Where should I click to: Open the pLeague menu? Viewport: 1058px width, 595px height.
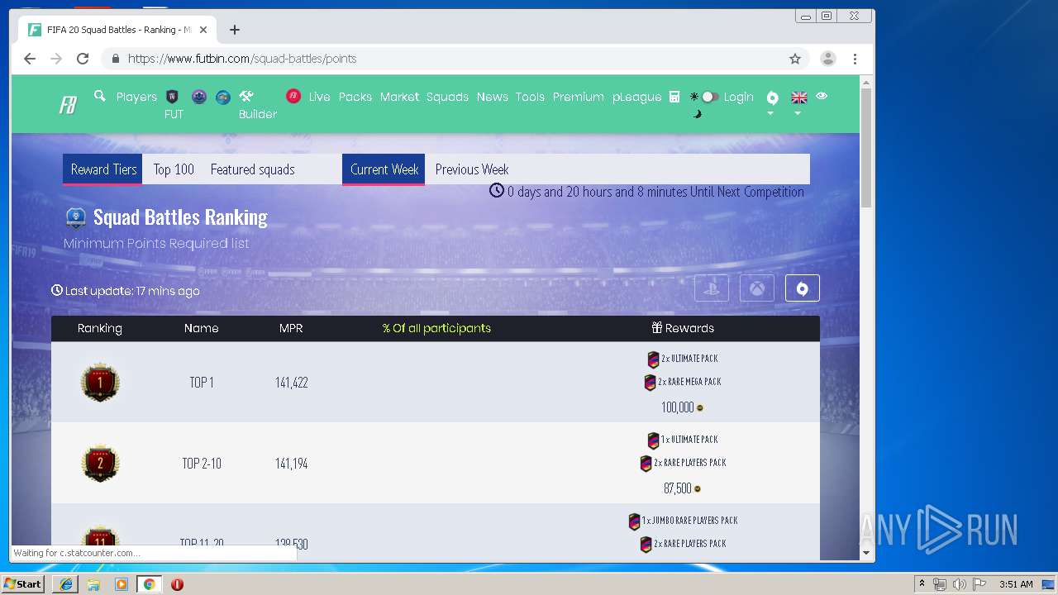(x=637, y=97)
